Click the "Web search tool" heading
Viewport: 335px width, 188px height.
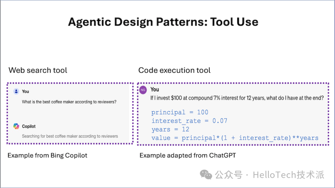click(38, 70)
